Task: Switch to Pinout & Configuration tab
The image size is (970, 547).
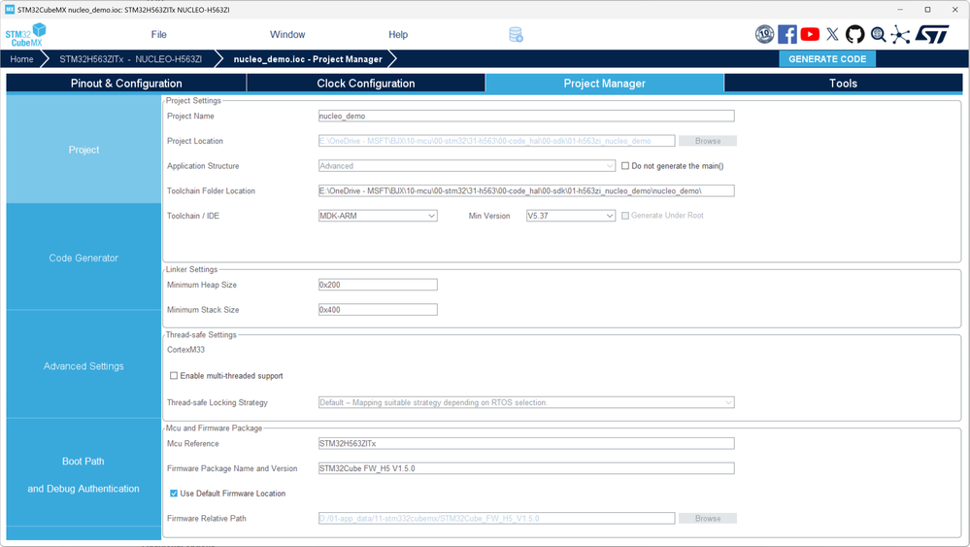Action: (126, 84)
